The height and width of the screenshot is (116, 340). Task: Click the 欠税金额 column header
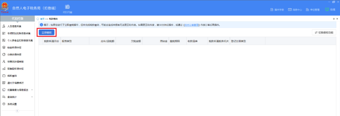pos(129,41)
